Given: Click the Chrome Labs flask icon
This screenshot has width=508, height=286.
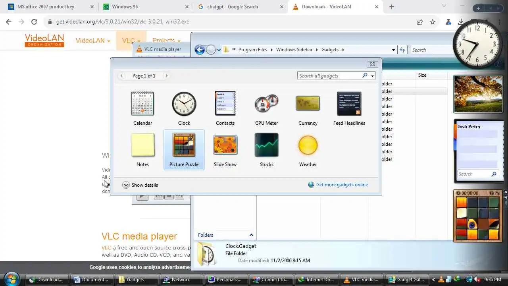Looking at the screenshot, I should 448,22.
